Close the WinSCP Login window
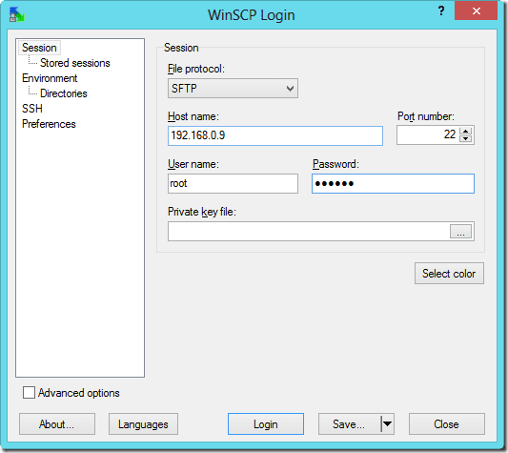The height and width of the screenshot is (453, 508). (x=476, y=11)
